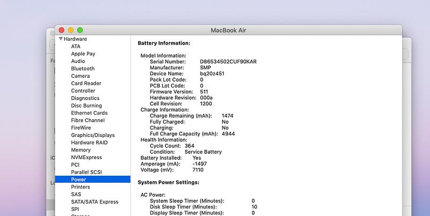Image resolution: width=430 pixels, height=216 pixels.
Task: Select NVMExpress in sidebar
Action: pyautogui.click(x=87, y=157)
